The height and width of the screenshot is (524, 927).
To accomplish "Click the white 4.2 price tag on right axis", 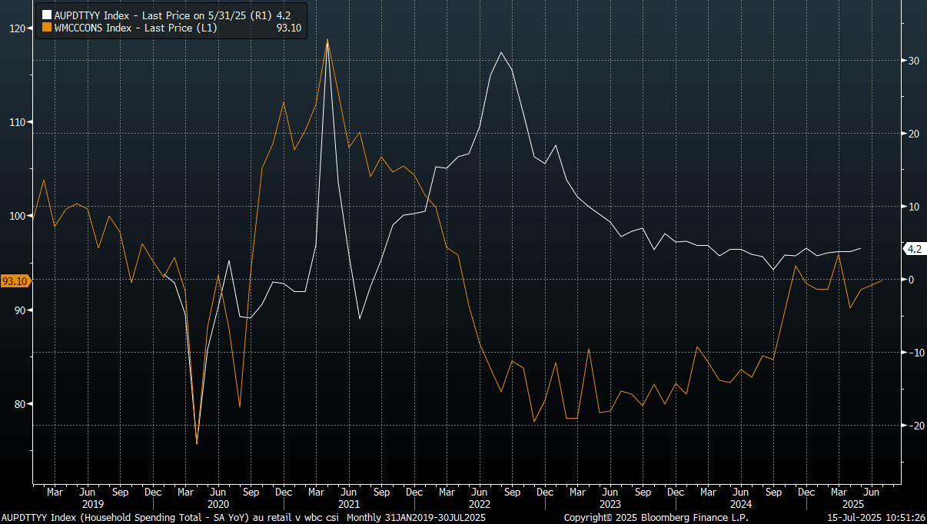I will (914, 249).
